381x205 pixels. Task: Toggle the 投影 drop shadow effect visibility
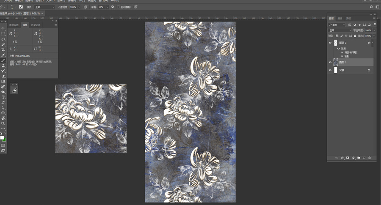tap(342, 56)
